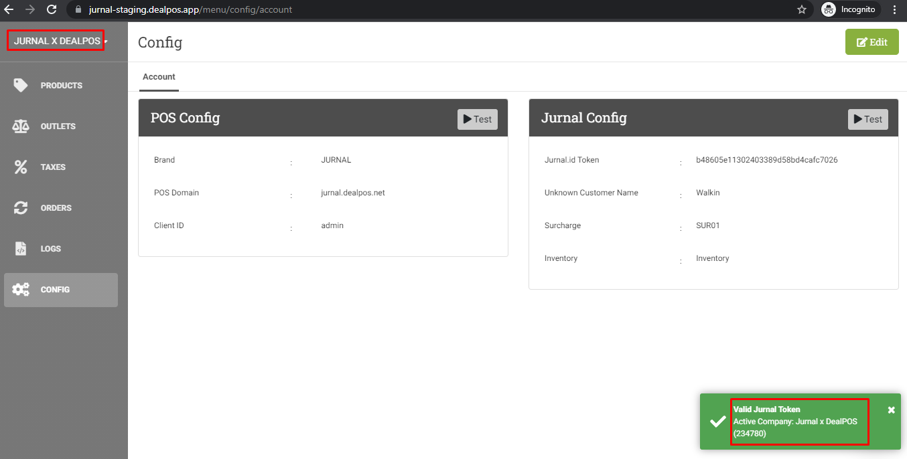
Task: Click the Outlets scale icon
Action: (21, 126)
